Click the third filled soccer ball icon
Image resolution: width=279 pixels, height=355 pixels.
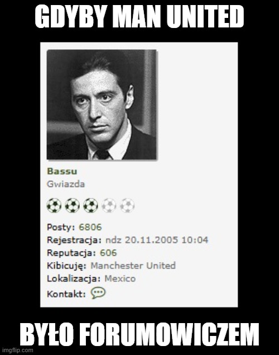90,205
